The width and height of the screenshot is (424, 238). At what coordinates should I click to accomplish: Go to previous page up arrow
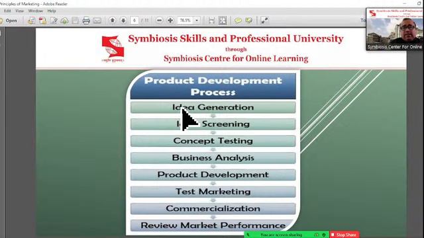point(113,20)
